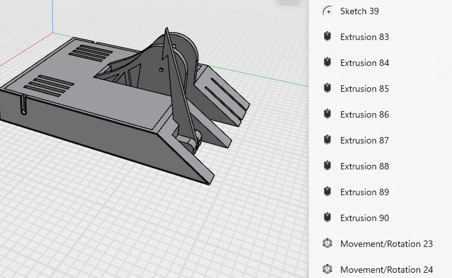Viewport: 452px width, 278px height.
Task: Choose Extrusion 89 in the history list
Action: coord(364,192)
